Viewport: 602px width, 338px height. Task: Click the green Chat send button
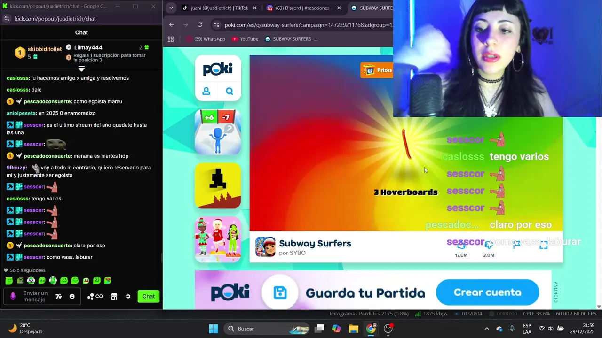[x=149, y=296]
